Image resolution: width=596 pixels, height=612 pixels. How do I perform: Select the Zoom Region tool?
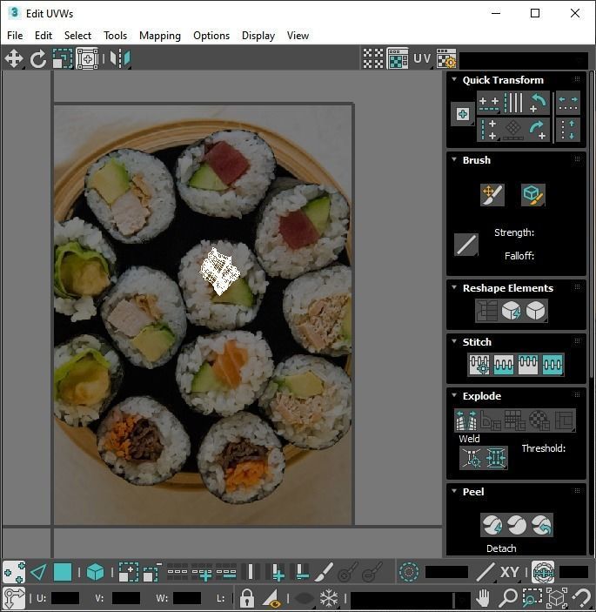[x=532, y=598]
